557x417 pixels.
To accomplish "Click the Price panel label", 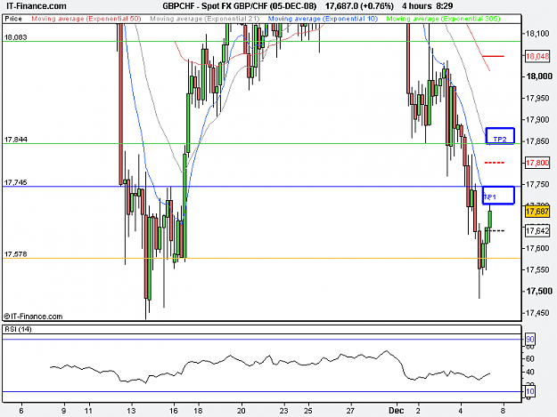I will pyautogui.click(x=13, y=19).
